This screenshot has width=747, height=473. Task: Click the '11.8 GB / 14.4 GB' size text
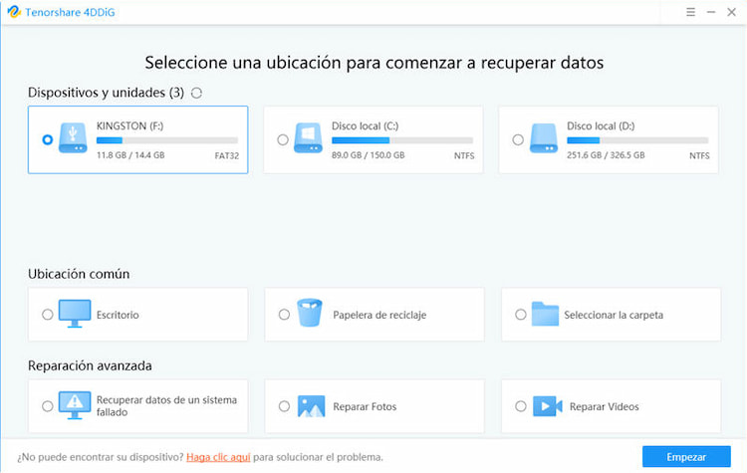tap(130, 155)
